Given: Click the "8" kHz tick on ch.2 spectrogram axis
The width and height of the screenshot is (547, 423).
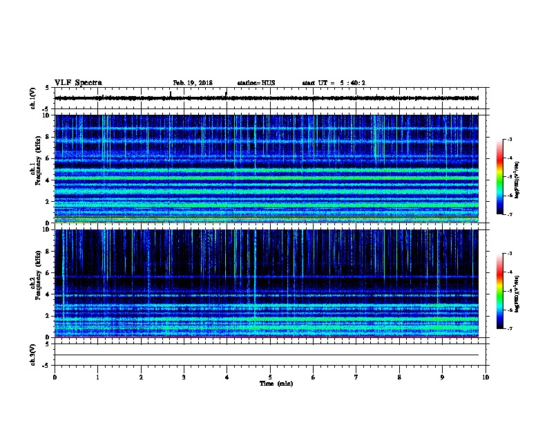Looking at the screenshot, I should point(48,251).
